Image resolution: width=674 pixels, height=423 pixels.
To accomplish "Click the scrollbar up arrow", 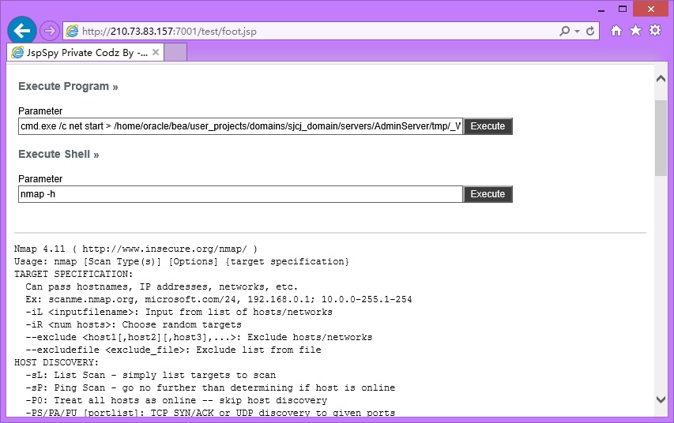I will tap(661, 79).
